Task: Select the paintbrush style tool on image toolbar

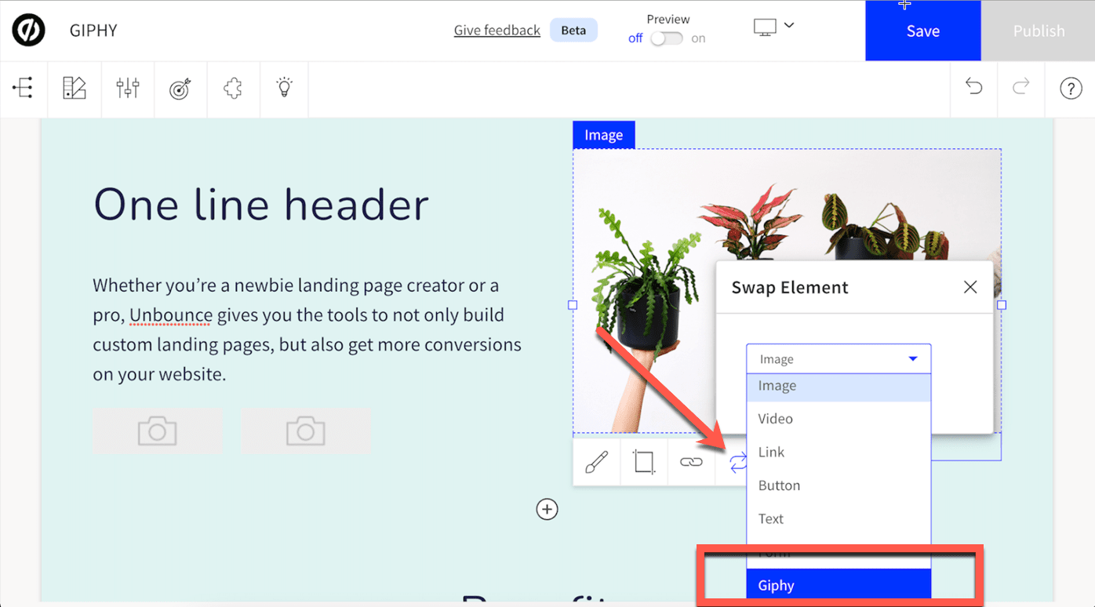Action: [x=596, y=462]
